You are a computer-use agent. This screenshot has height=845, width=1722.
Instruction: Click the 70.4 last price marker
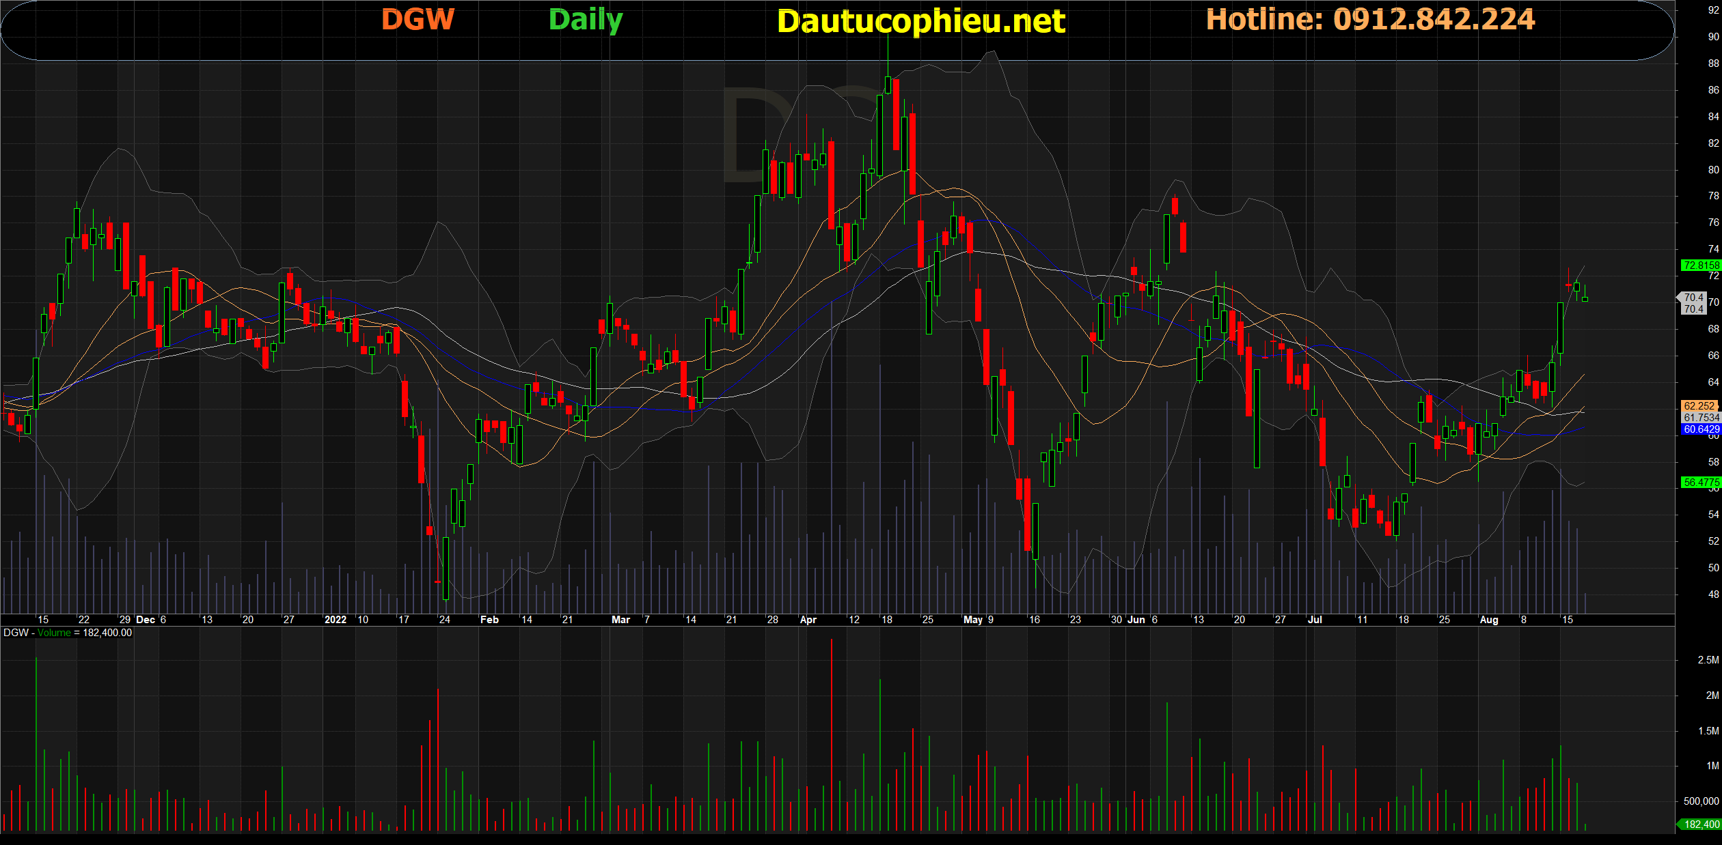[x=1693, y=298]
